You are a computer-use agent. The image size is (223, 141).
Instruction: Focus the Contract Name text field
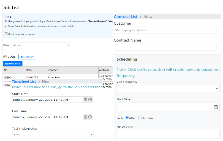tap(165, 47)
